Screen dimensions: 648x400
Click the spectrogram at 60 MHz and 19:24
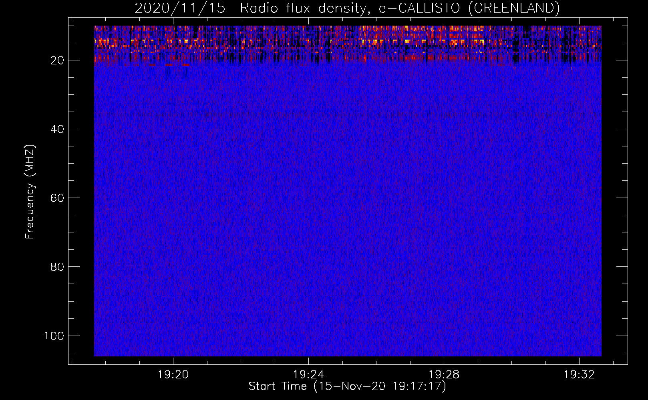(308, 198)
